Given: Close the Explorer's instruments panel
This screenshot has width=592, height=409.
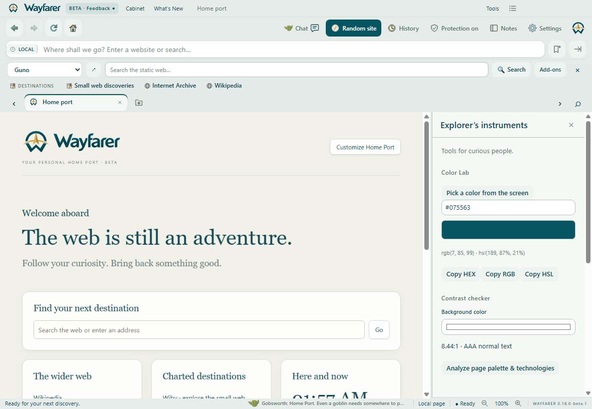Looking at the screenshot, I should click(571, 125).
